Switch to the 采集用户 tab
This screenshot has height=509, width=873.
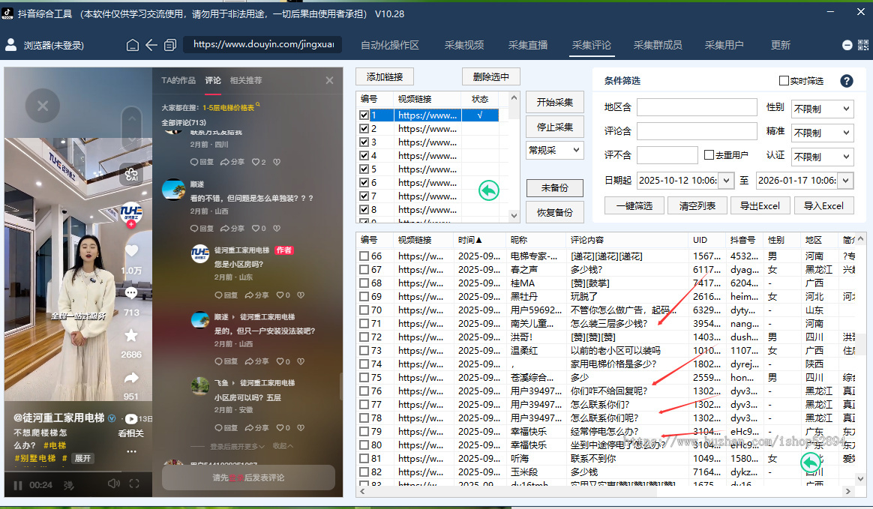[x=724, y=45]
